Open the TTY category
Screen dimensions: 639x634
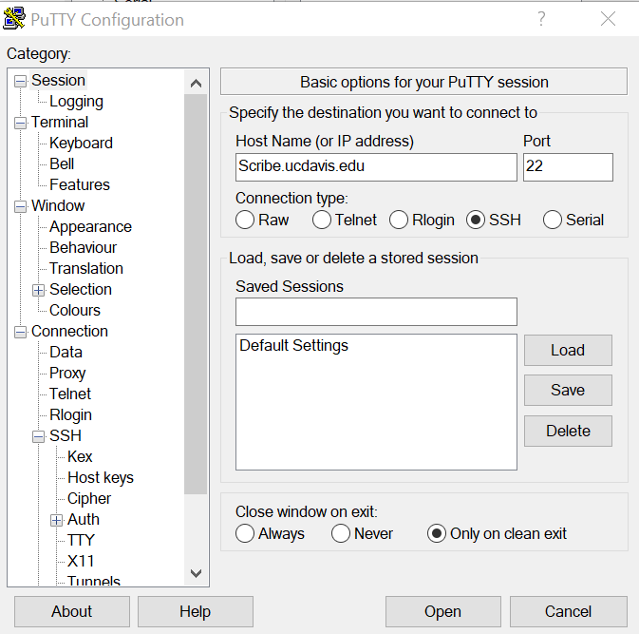81,540
